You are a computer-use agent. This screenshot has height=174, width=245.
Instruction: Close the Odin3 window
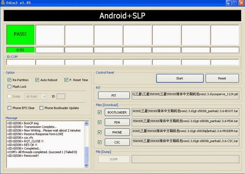click(241, 3)
